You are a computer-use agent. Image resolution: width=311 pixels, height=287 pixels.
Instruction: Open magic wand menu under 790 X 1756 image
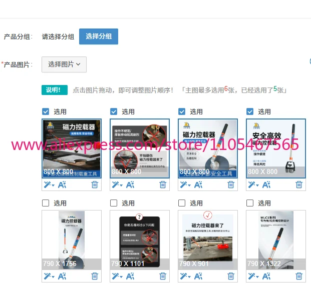pos(49,276)
